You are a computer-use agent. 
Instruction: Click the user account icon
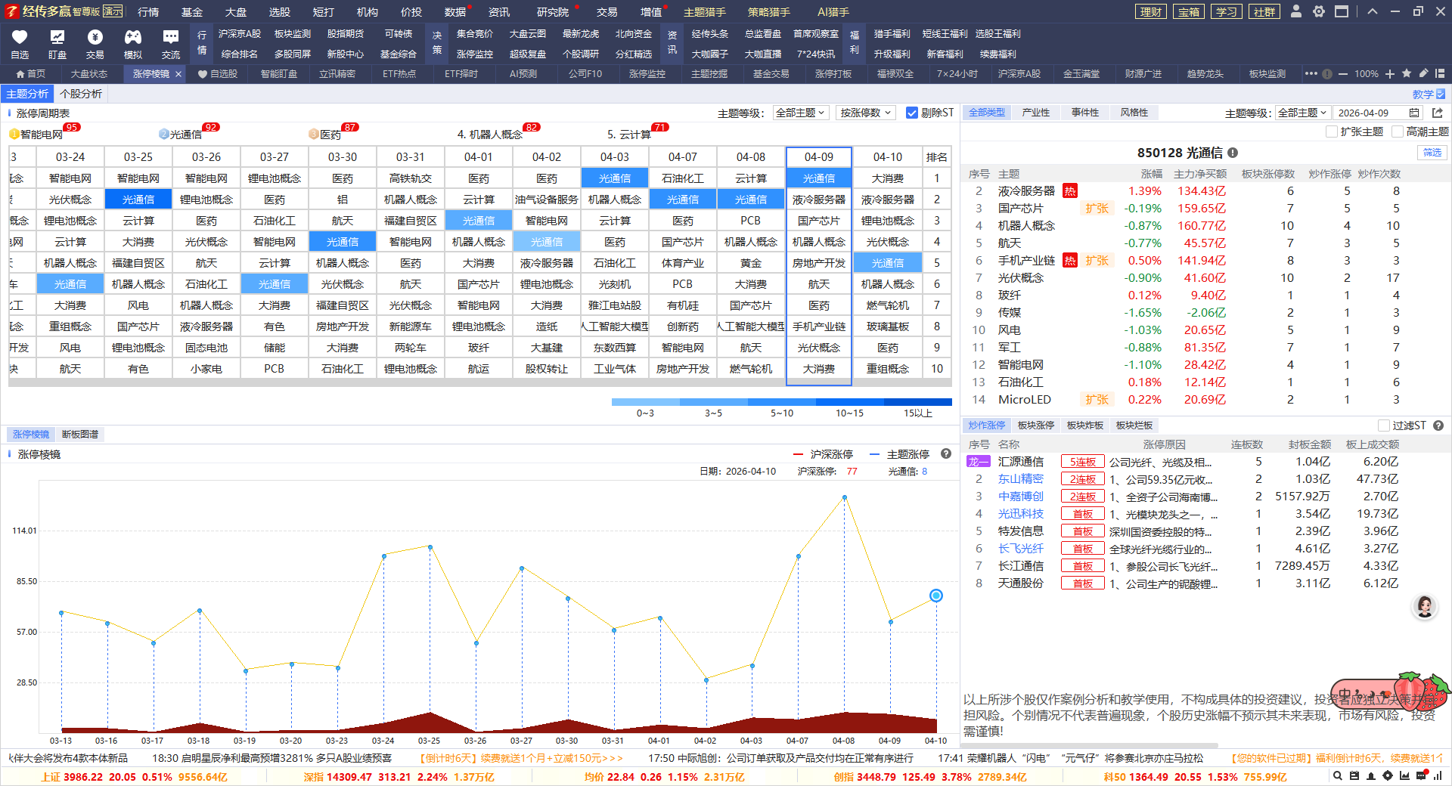tap(1296, 11)
